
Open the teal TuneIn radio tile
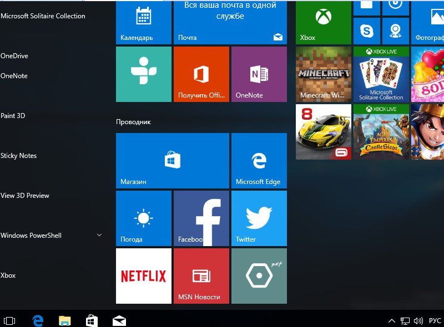click(144, 74)
